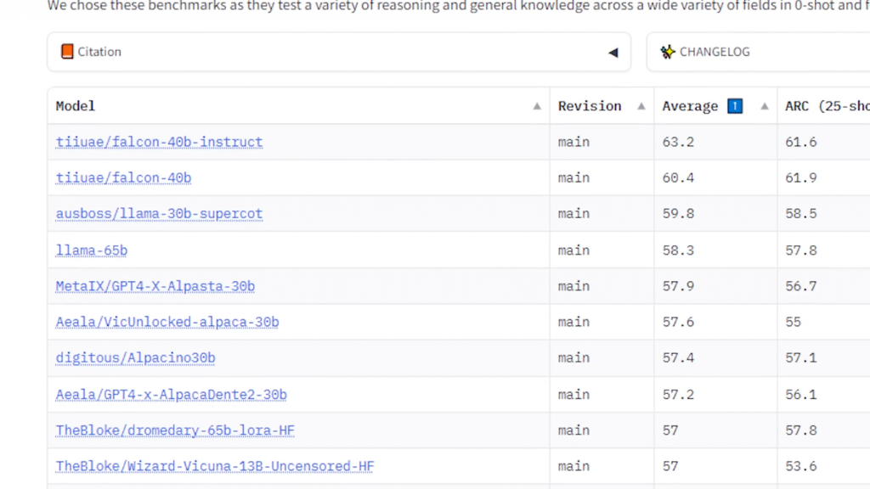The width and height of the screenshot is (870, 489).
Task: Click the blue up-arrow icon beside Average
Action: point(736,106)
